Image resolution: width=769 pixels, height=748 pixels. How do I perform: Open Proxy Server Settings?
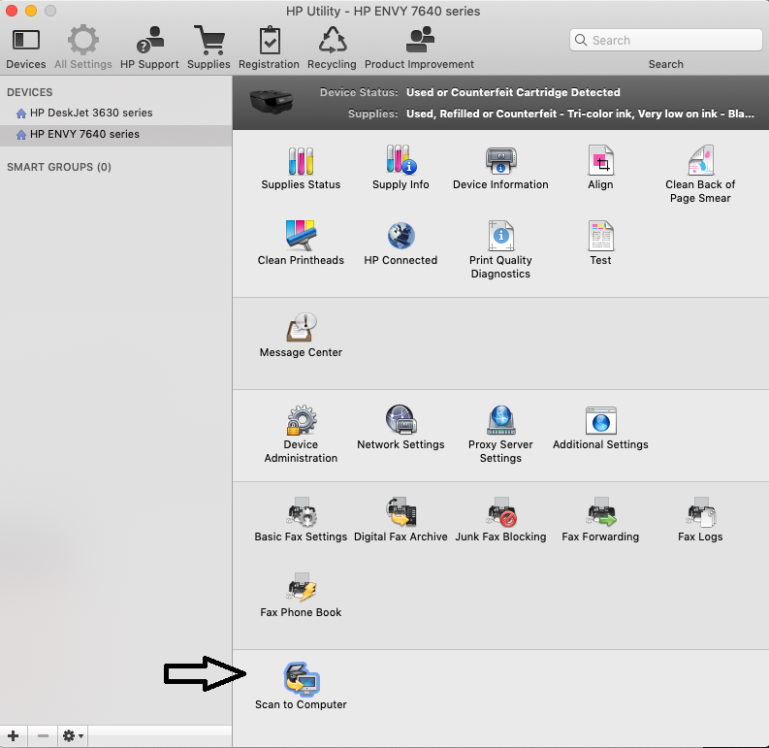pyautogui.click(x=500, y=435)
